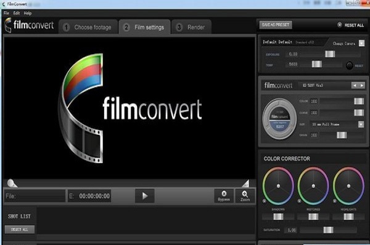Select the previous film stock arrow
Viewport: 370px width, 245px height.
355,86
